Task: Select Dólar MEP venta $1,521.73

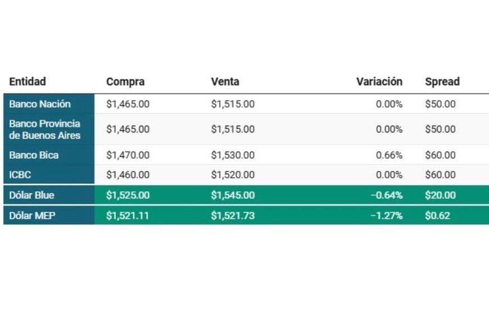Action: pos(233,215)
